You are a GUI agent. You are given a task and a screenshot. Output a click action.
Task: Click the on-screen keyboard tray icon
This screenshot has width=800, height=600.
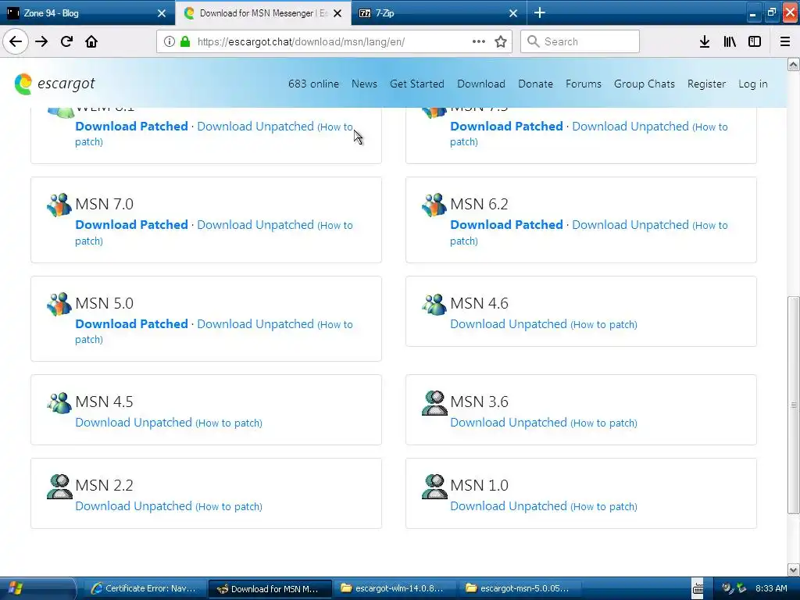point(698,589)
